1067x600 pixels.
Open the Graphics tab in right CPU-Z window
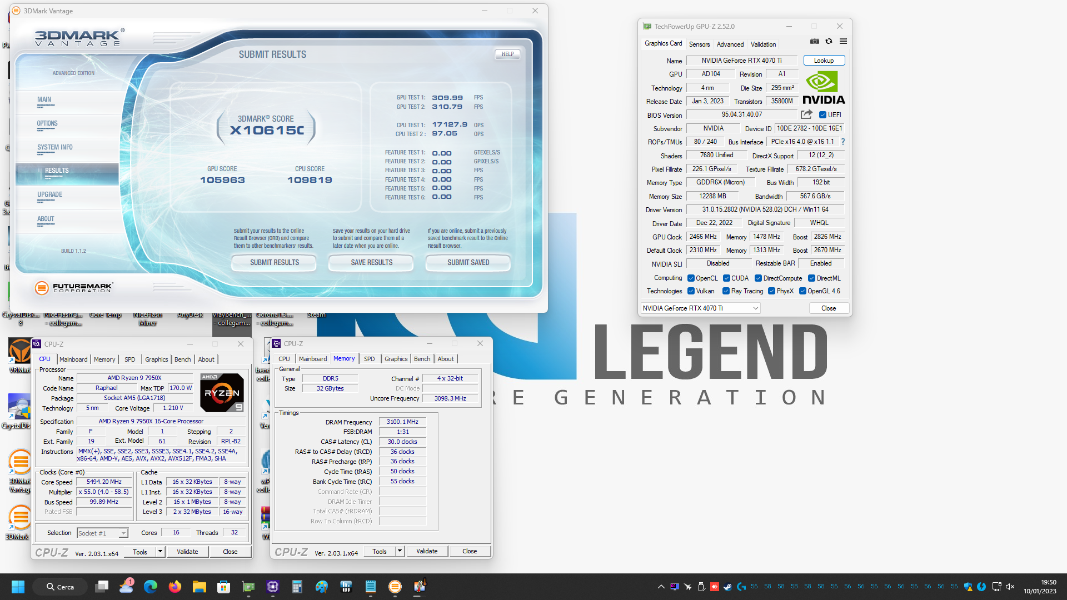(396, 359)
